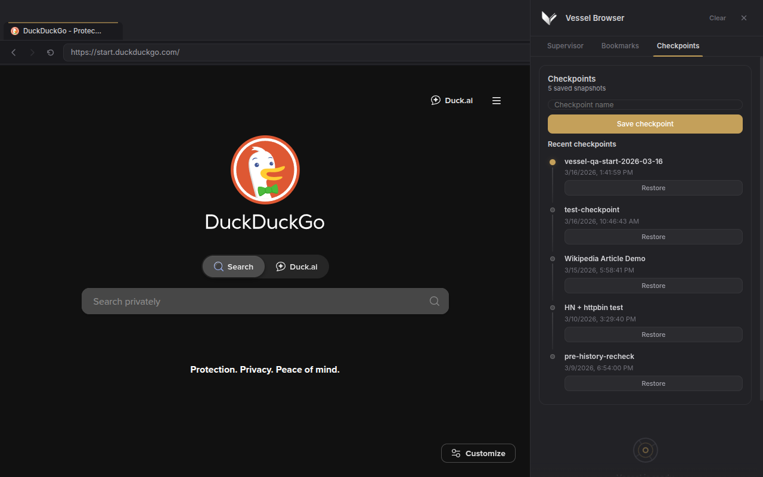Click the 3/16/2026, 1:41:59 PM timestamp

(598, 172)
